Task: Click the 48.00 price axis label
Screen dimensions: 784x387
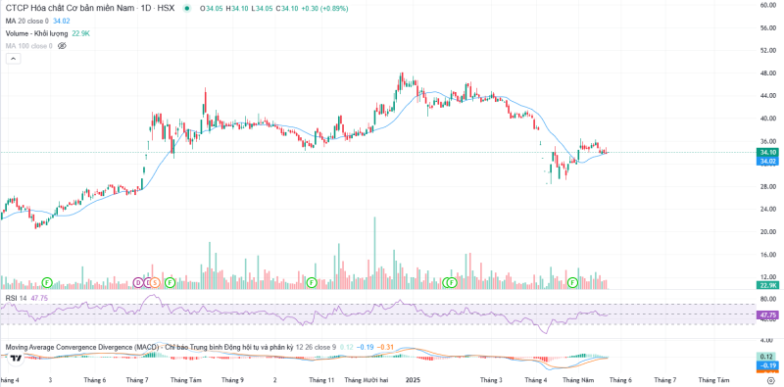Action: 767,73
